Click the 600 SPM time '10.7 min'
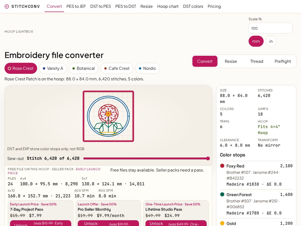The image size is (301, 226). point(85,196)
